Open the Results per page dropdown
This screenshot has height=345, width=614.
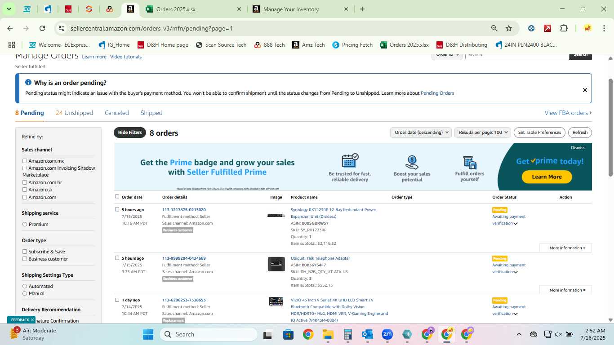(x=483, y=133)
